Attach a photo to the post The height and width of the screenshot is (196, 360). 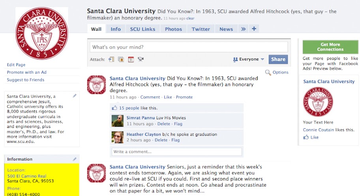click(121, 59)
